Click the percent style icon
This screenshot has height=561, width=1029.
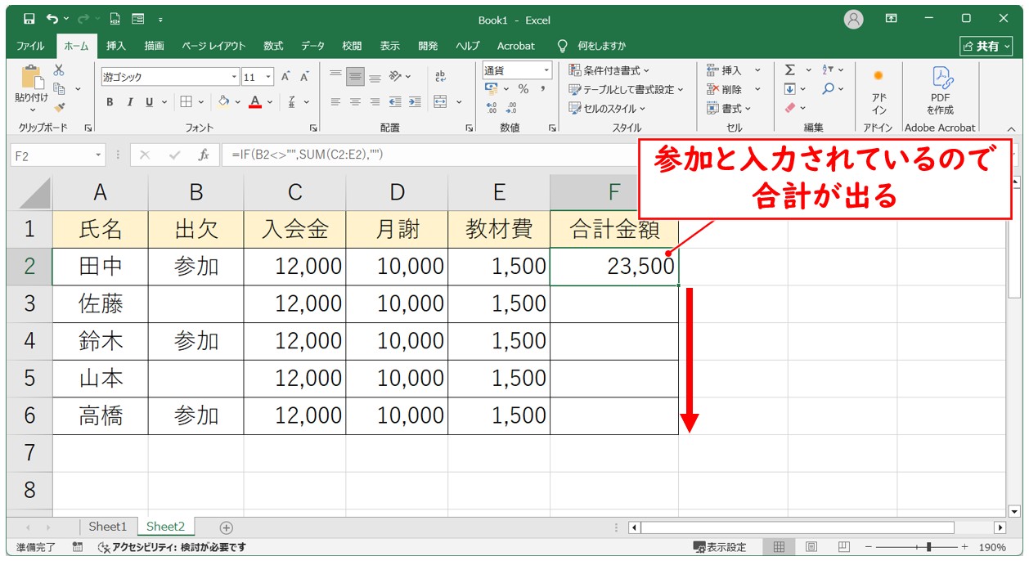523,89
